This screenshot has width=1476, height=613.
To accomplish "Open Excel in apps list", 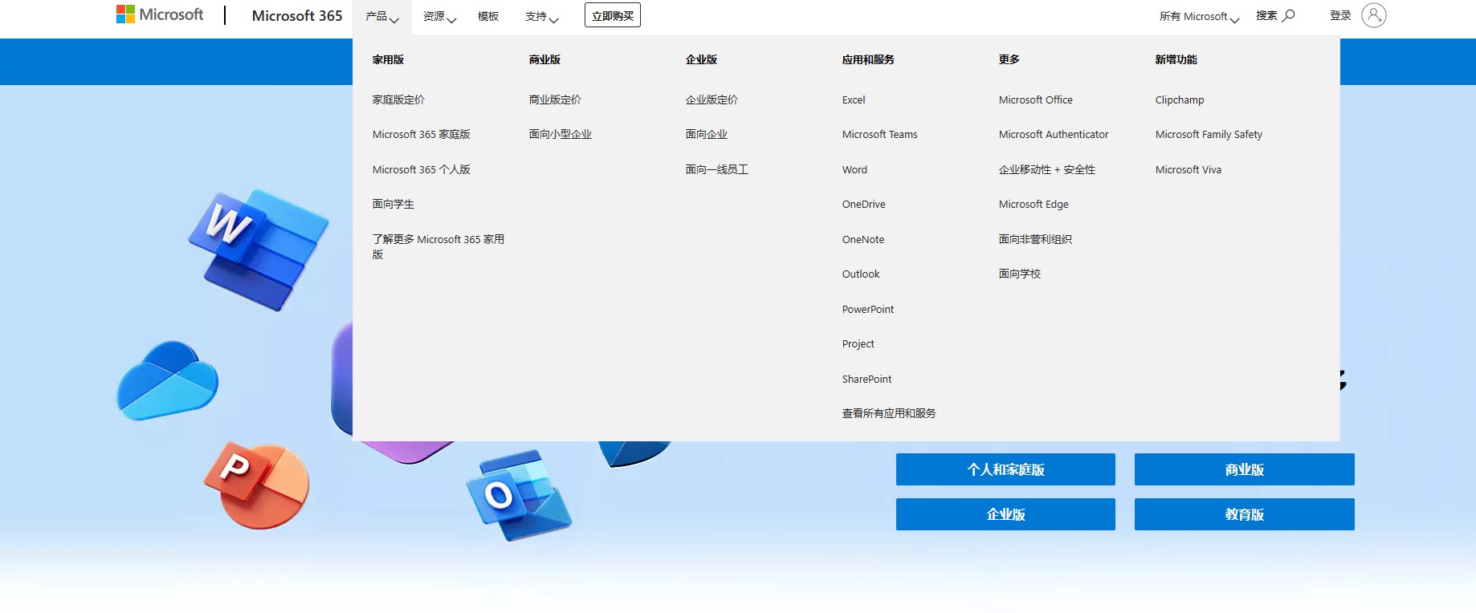I will click(x=854, y=99).
